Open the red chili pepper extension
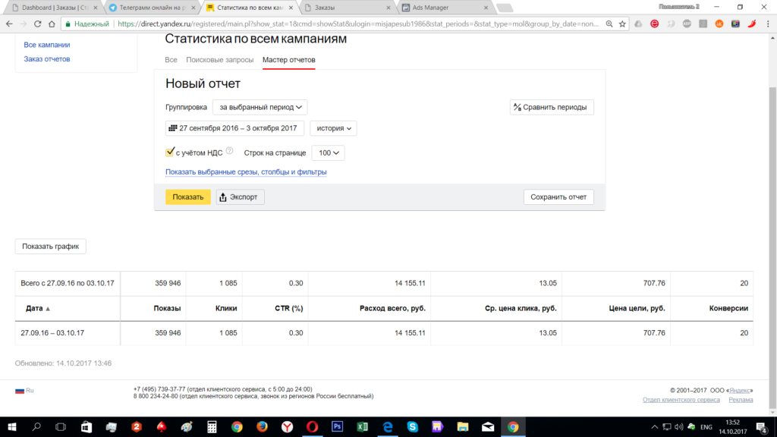The width and height of the screenshot is (777, 437). [752, 24]
